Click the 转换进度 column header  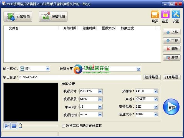(136, 28)
